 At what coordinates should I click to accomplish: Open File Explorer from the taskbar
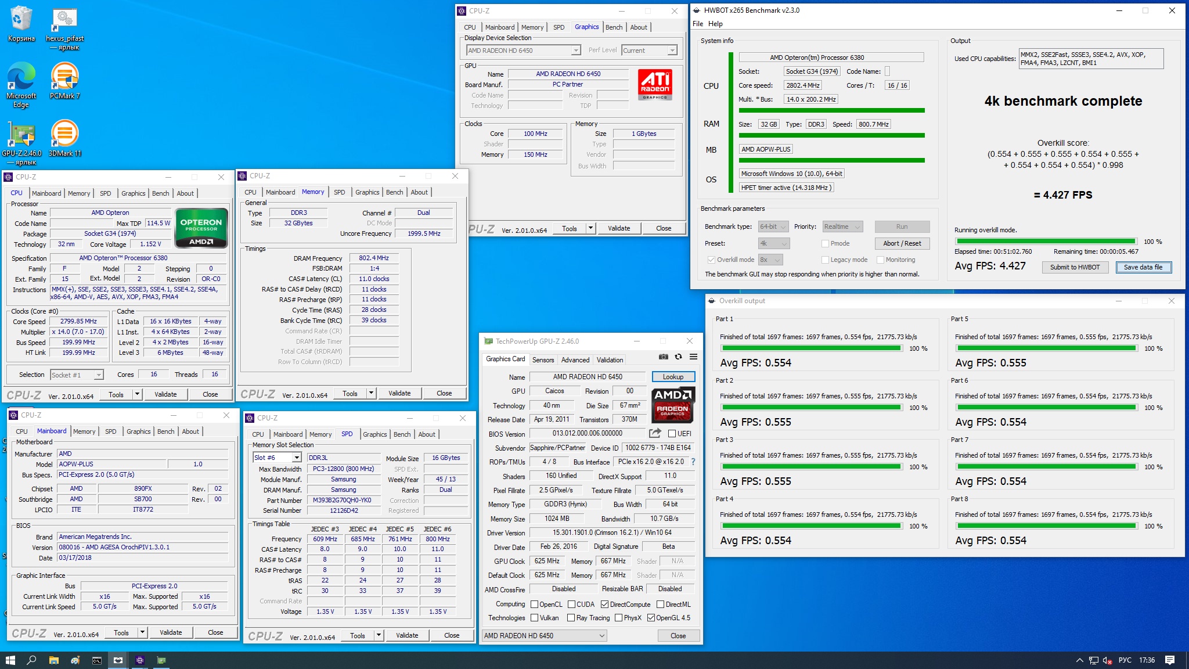point(53,660)
